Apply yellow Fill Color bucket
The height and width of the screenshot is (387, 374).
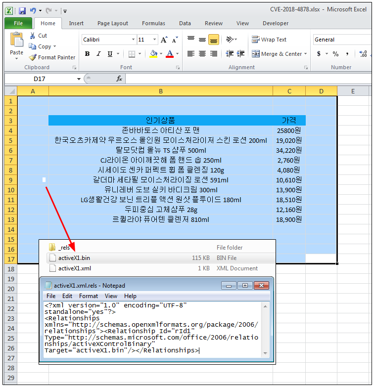tap(154, 54)
